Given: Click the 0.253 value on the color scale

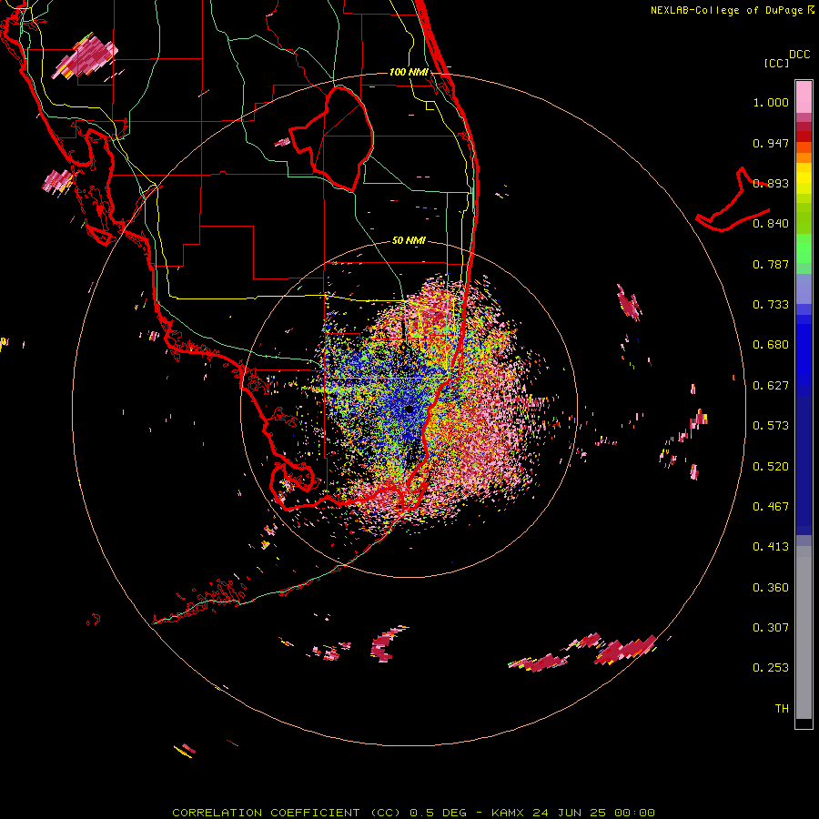Looking at the screenshot, I should pyautogui.click(x=771, y=668).
